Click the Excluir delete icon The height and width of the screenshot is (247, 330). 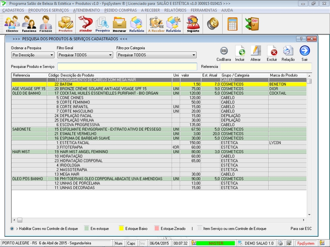click(272, 53)
